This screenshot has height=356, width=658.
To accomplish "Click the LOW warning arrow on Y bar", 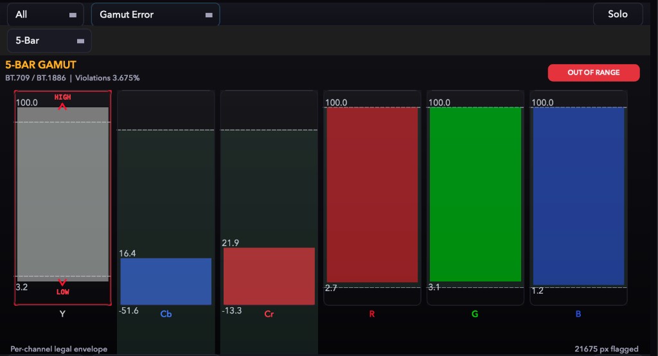I will 62,282.
